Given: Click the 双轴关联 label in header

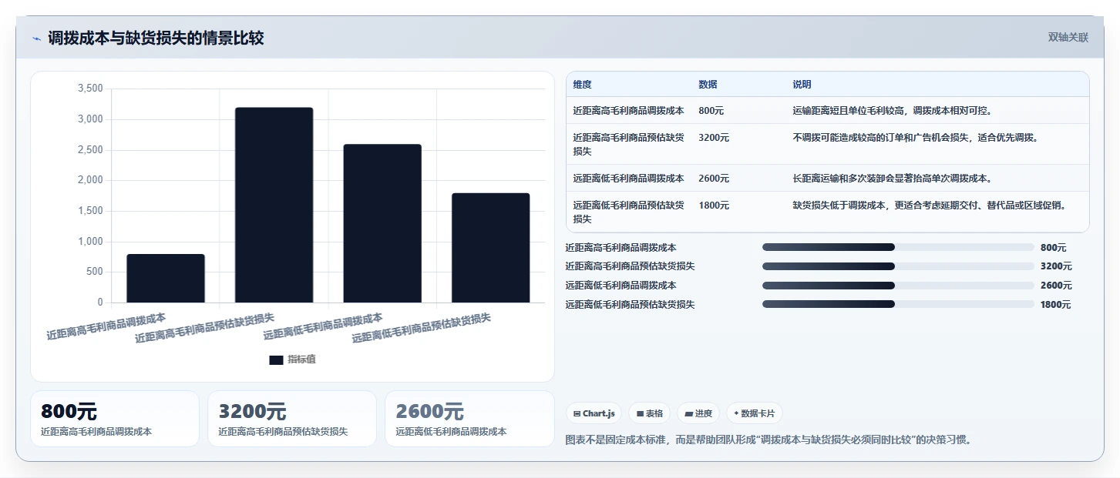Looking at the screenshot, I should coord(1068,38).
